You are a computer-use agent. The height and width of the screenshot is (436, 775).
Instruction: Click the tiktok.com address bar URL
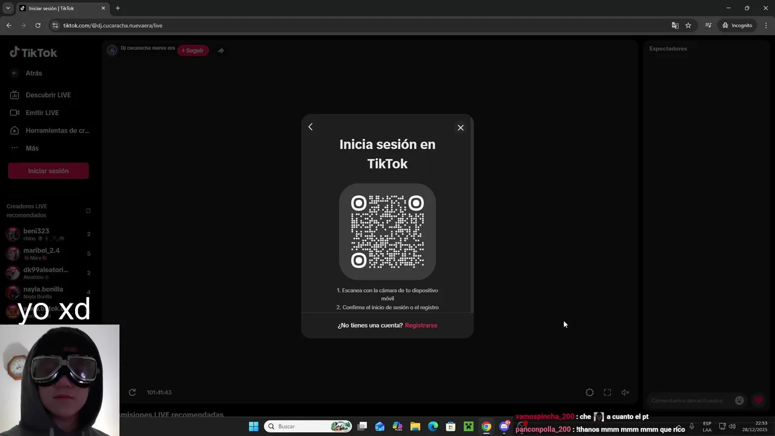[x=113, y=25]
